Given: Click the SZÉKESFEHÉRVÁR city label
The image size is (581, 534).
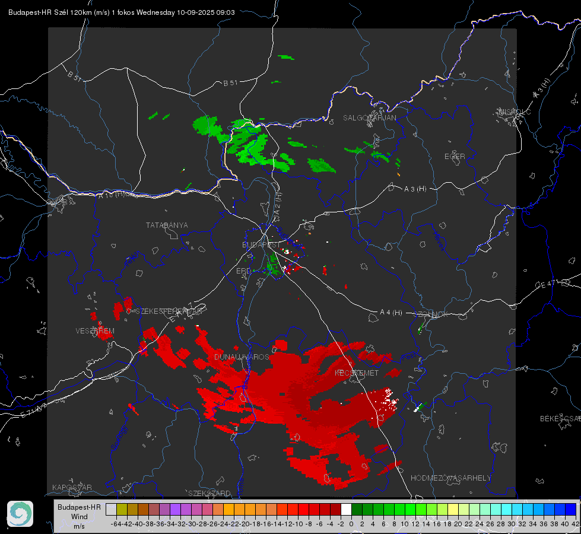Looking at the screenshot, I should (169, 311).
